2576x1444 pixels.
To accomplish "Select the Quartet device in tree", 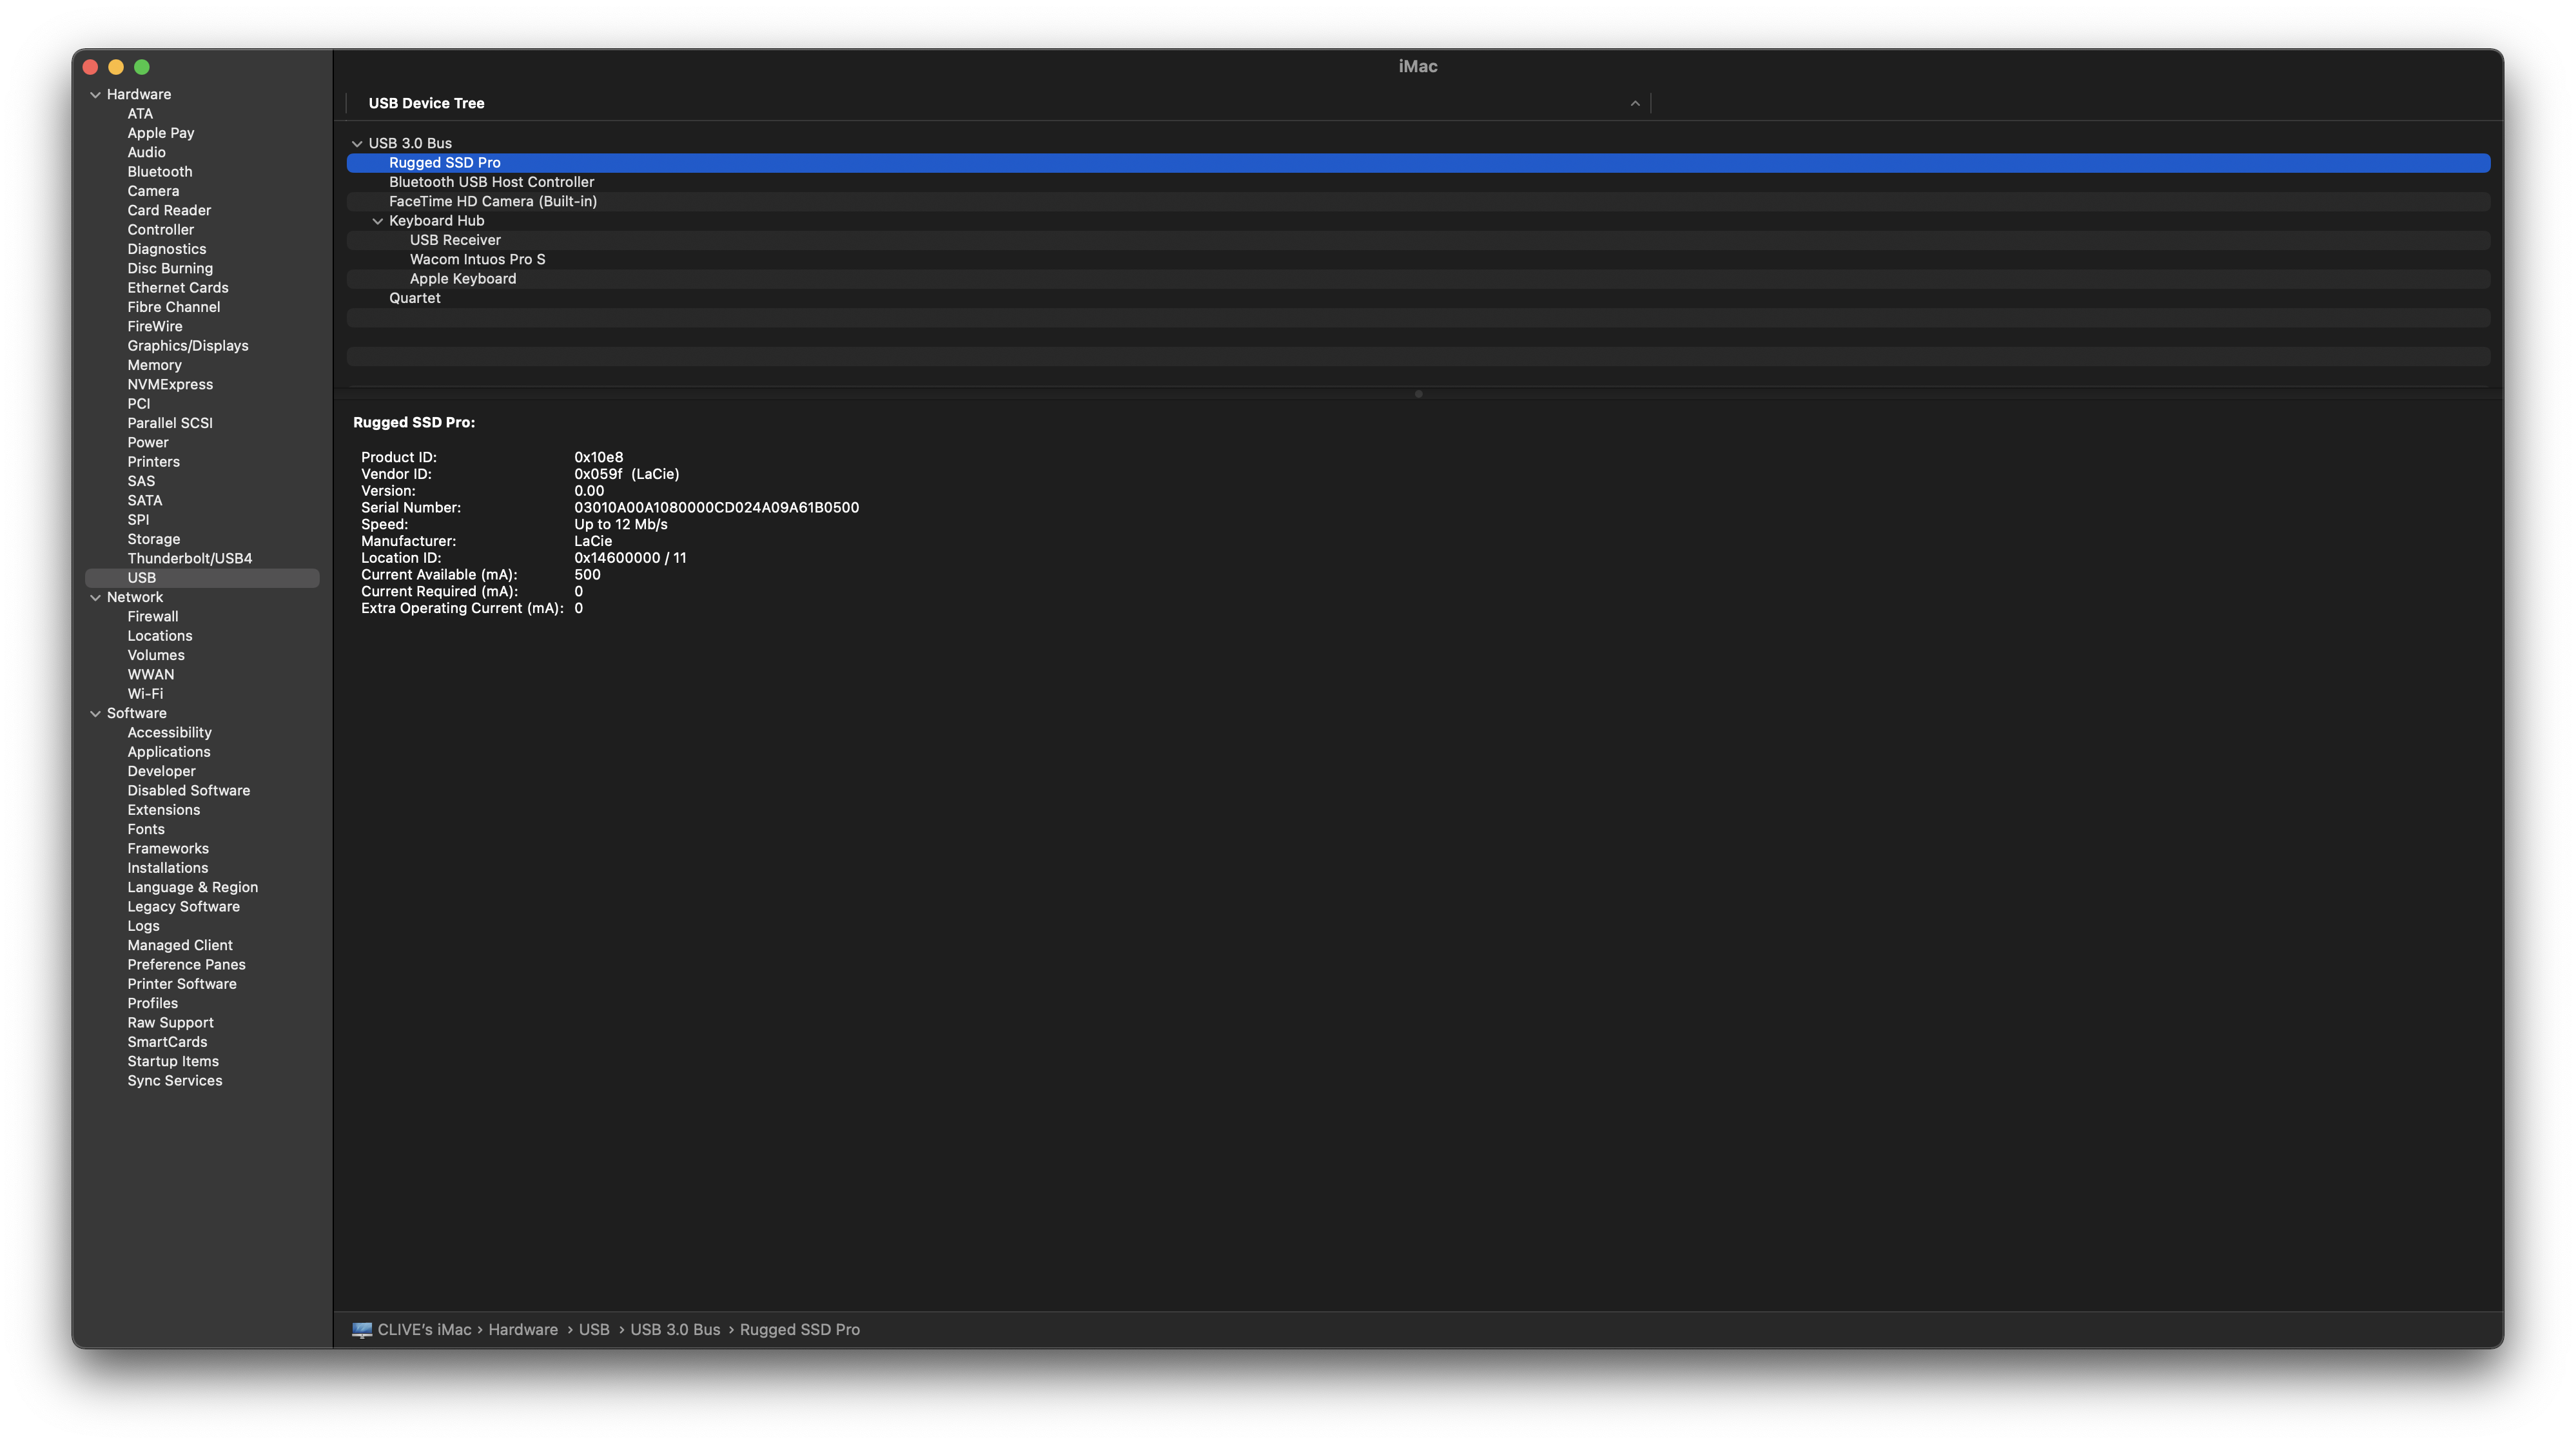I will (414, 298).
